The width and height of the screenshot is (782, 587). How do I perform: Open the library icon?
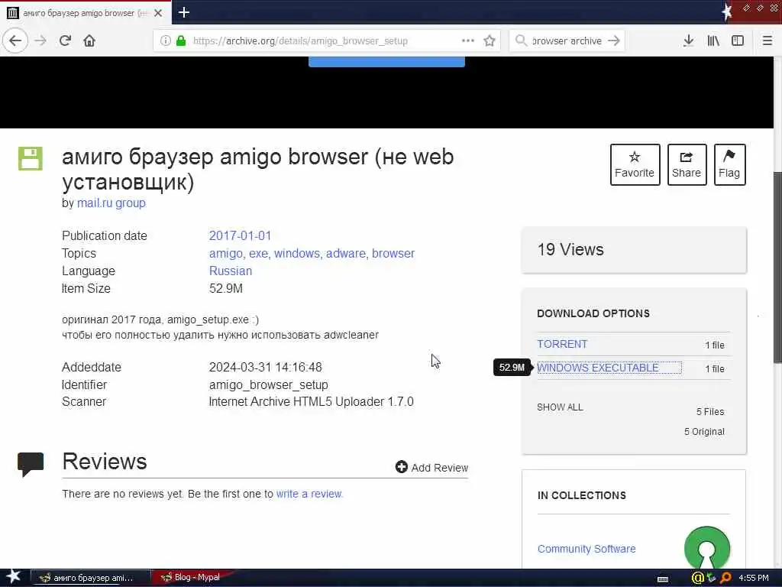click(713, 41)
